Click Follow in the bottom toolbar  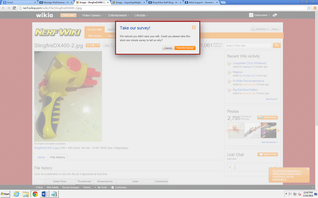tap(39, 187)
